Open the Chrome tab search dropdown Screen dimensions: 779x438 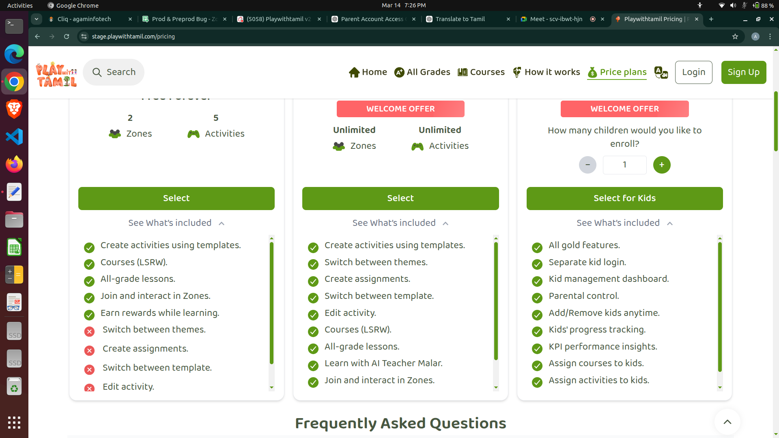[37, 19]
